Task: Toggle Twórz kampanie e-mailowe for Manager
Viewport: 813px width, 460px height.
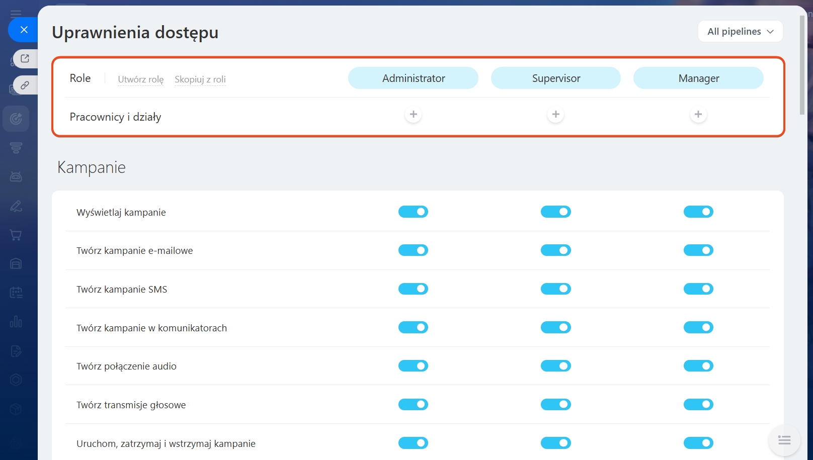Action: coord(698,250)
